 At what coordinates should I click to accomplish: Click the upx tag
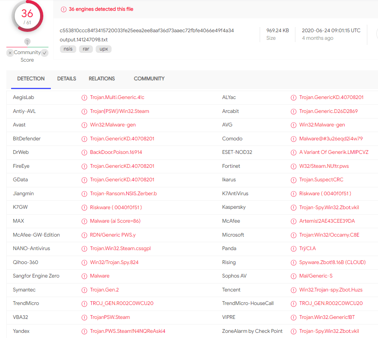104,49
